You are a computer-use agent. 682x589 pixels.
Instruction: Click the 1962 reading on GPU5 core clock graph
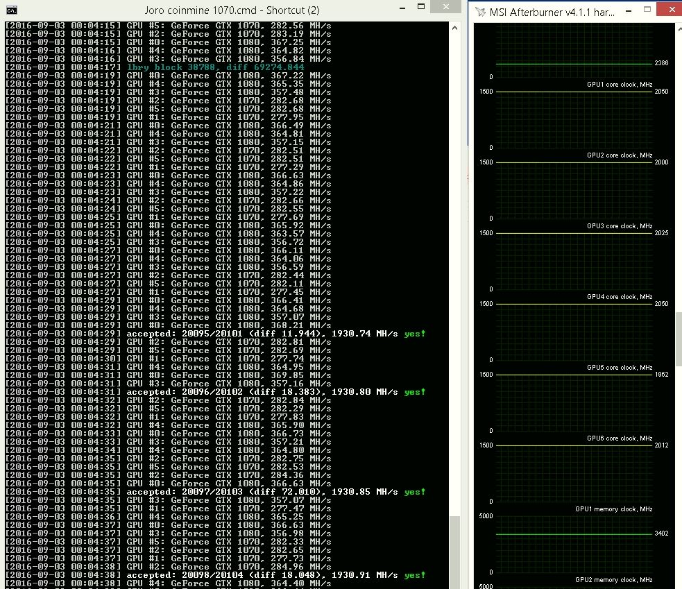tap(661, 375)
